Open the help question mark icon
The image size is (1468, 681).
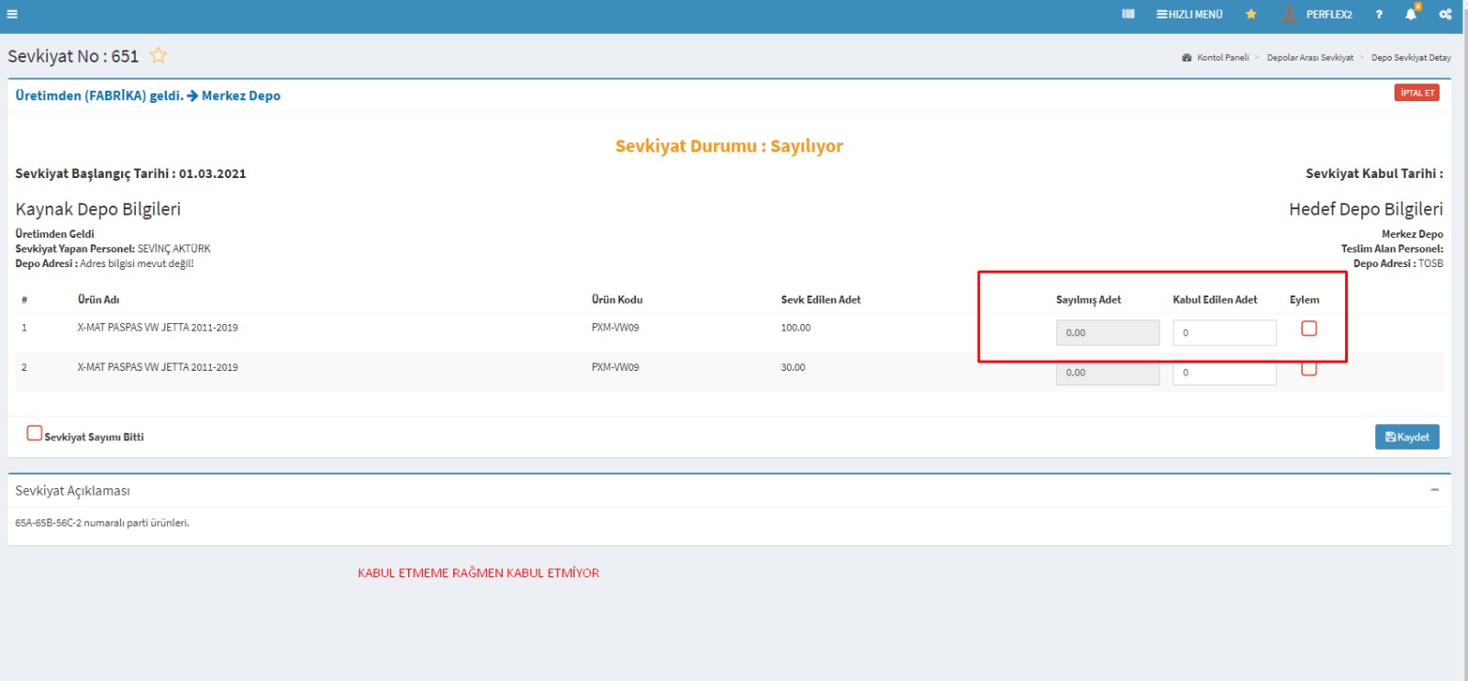pyautogui.click(x=1378, y=14)
